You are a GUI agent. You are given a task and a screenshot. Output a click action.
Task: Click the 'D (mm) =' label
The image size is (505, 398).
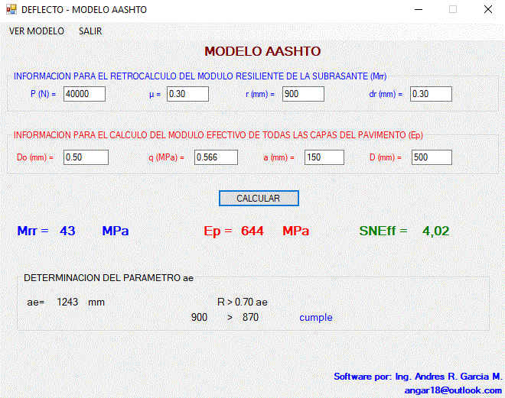point(386,157)
